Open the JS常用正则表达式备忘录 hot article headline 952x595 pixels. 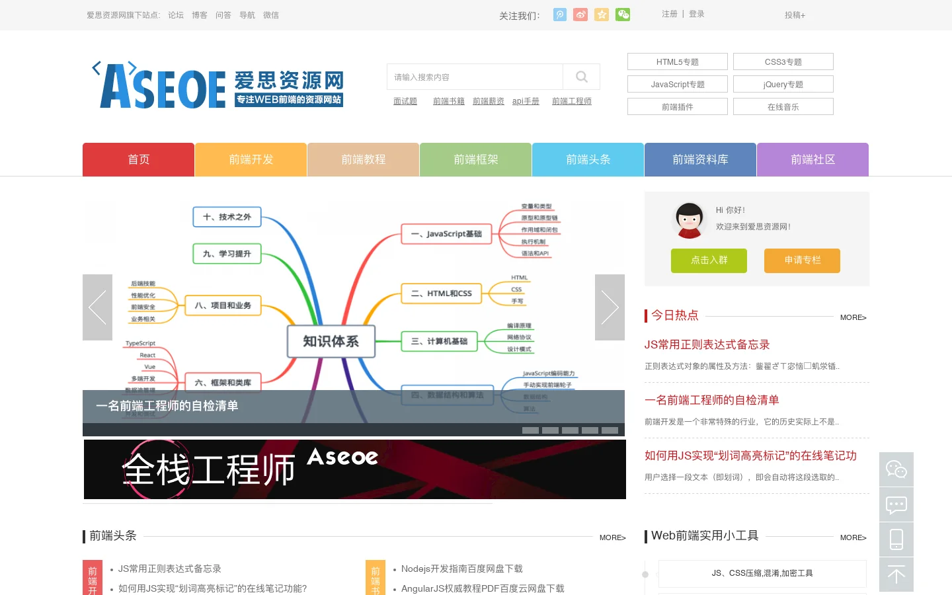[707, 344]
